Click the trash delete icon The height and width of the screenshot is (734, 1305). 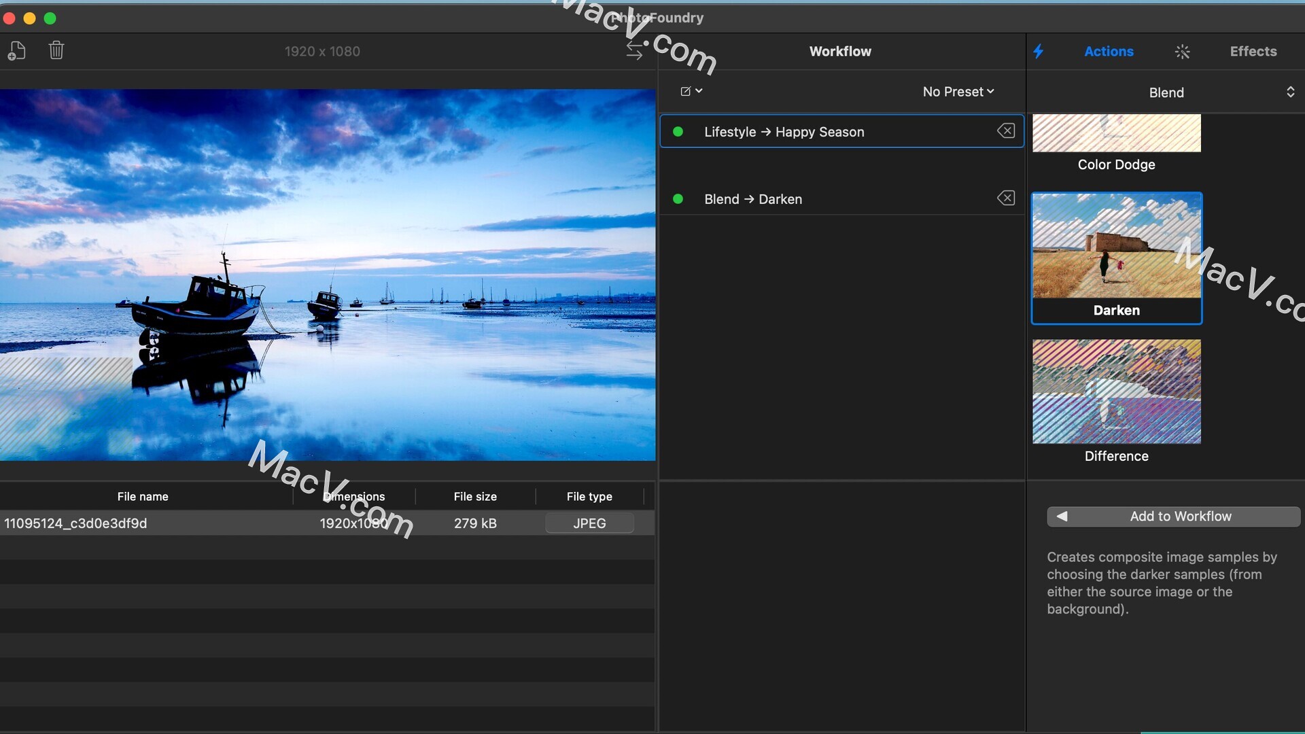(56, 50)
